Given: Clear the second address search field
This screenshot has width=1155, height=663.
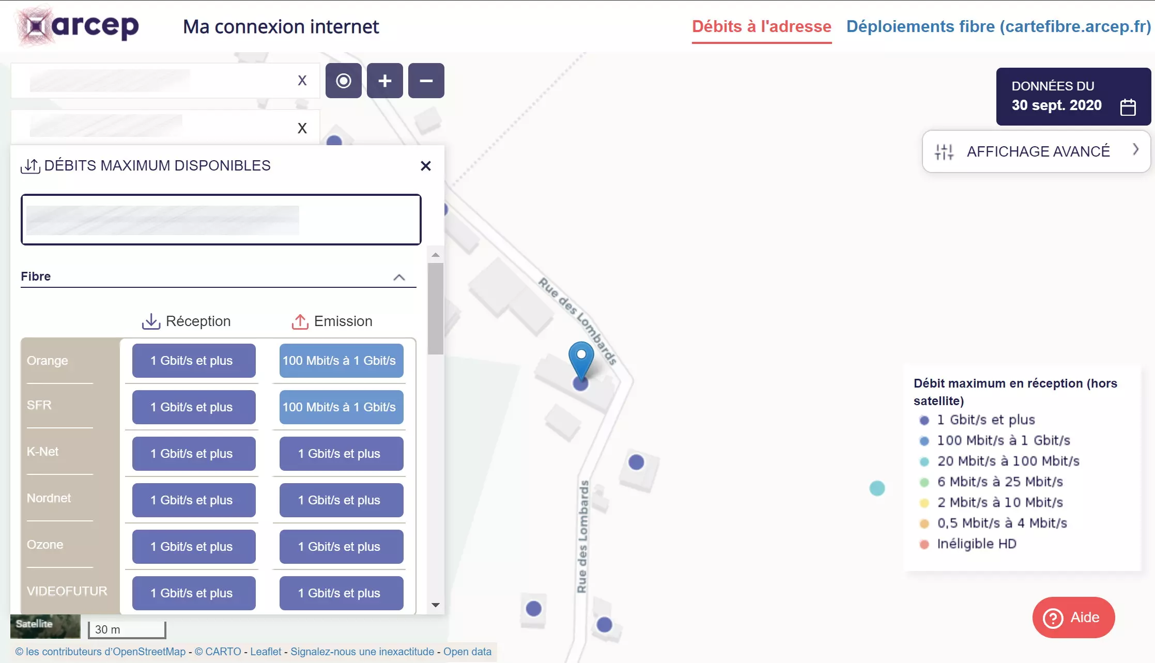Looking at the screenshot, I should click(302, 128).
